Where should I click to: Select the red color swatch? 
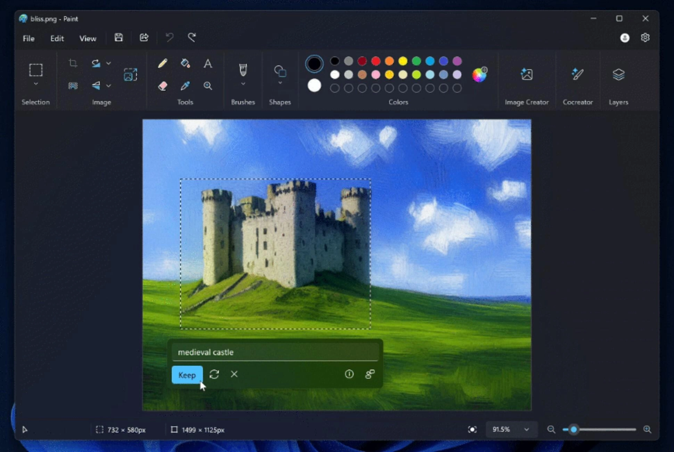[x=376, y=61]
